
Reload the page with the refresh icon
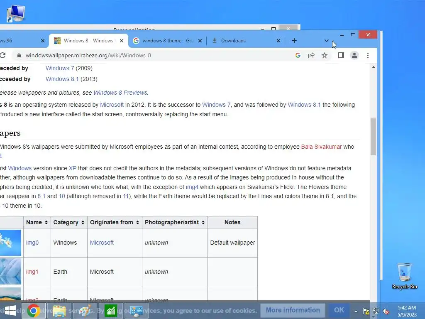point(3,55)
